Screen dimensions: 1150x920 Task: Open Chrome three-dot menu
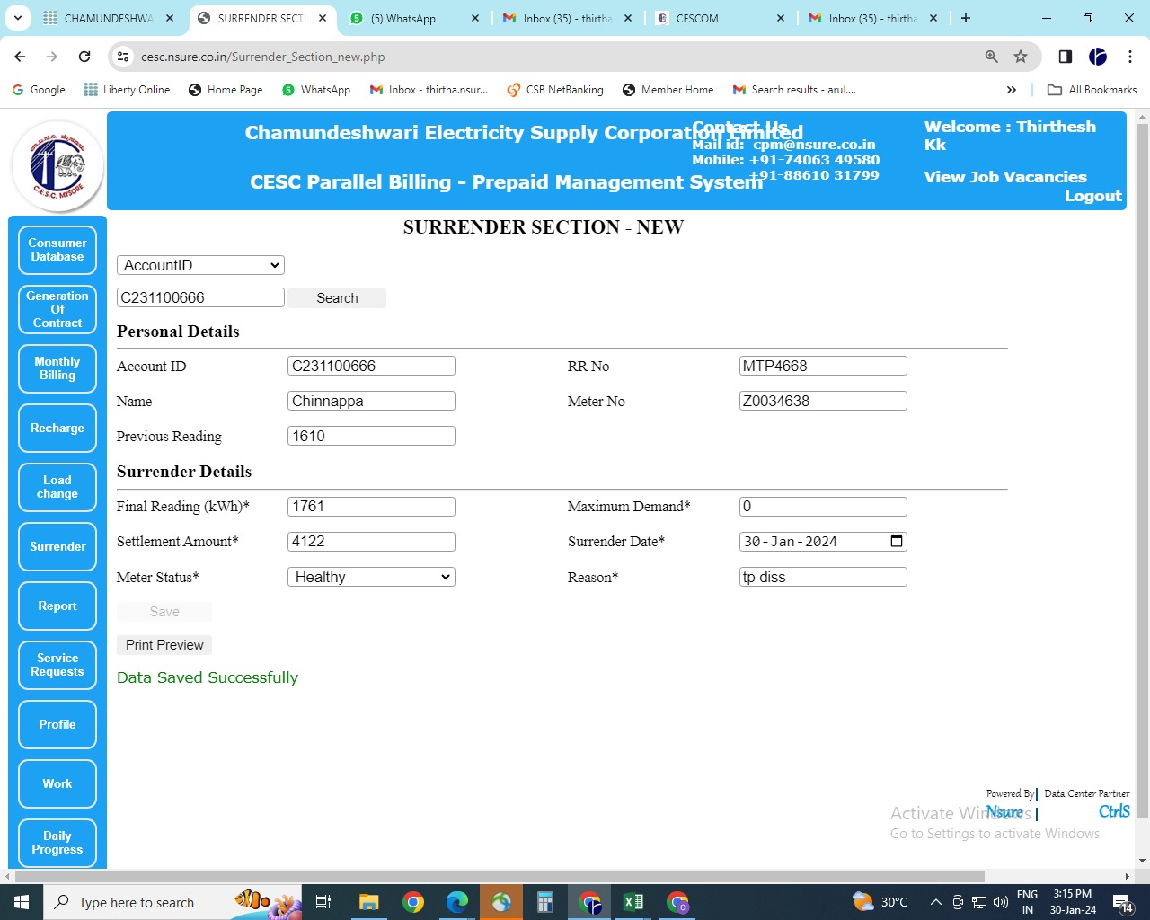click(x=1130, y=57)
